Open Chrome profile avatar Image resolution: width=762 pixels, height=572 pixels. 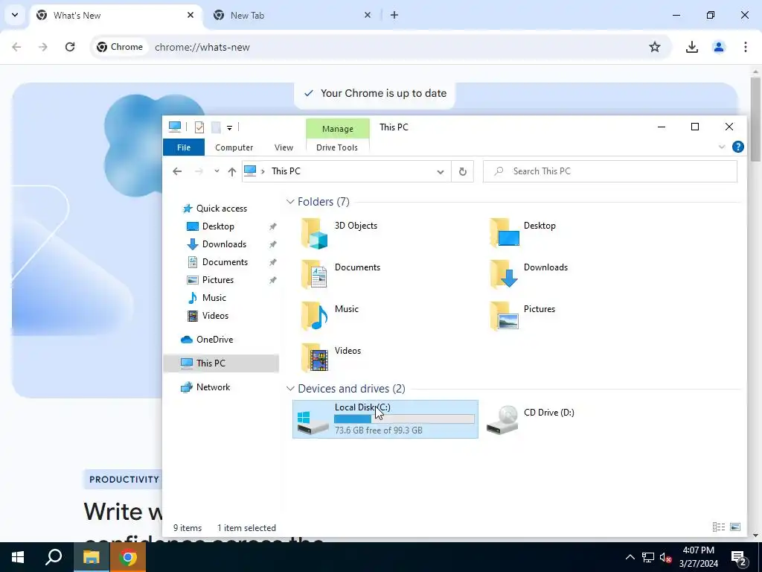[718, 47]
